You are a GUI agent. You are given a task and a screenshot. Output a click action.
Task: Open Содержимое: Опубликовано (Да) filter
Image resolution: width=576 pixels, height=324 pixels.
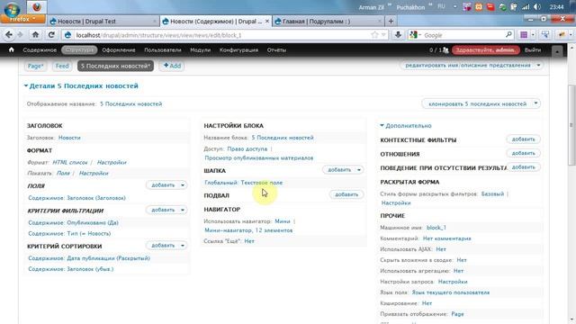point(73,222)
